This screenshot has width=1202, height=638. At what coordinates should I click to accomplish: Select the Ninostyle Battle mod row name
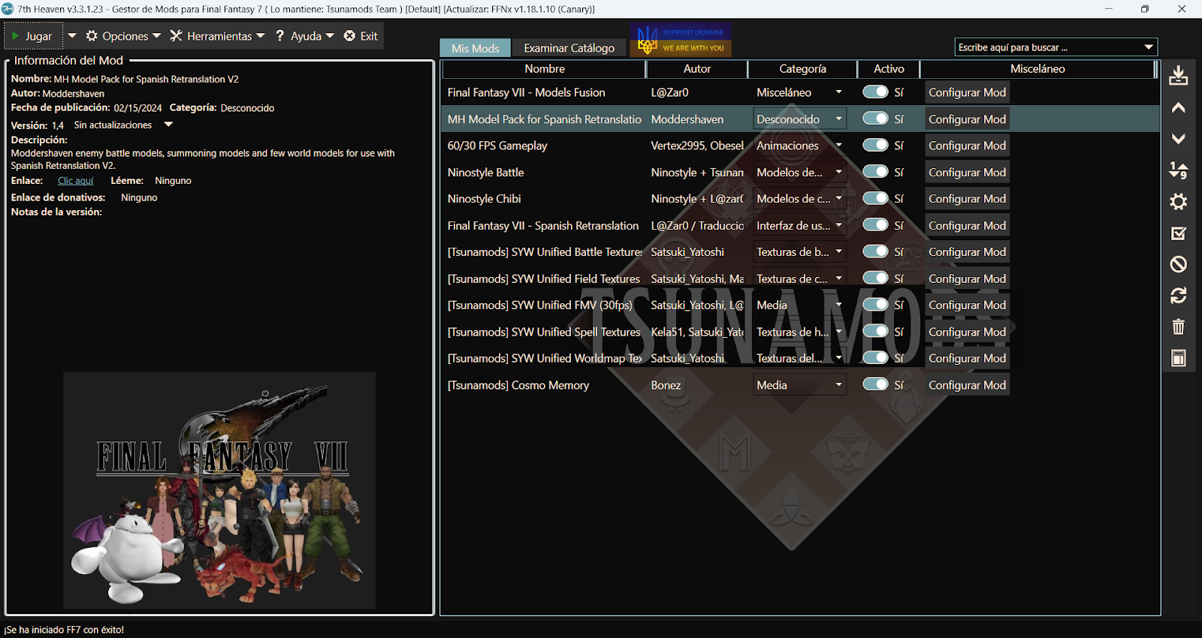pyautogui.click(x=486, y=173)
